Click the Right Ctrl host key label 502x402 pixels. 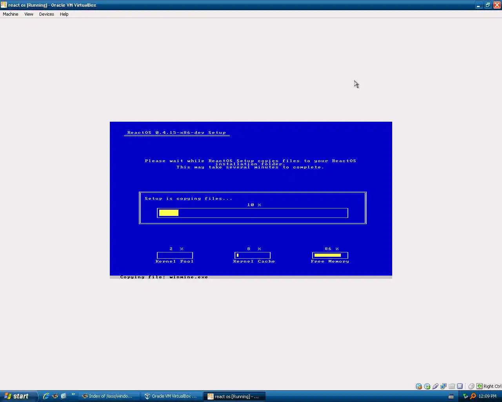pos(492,386)
